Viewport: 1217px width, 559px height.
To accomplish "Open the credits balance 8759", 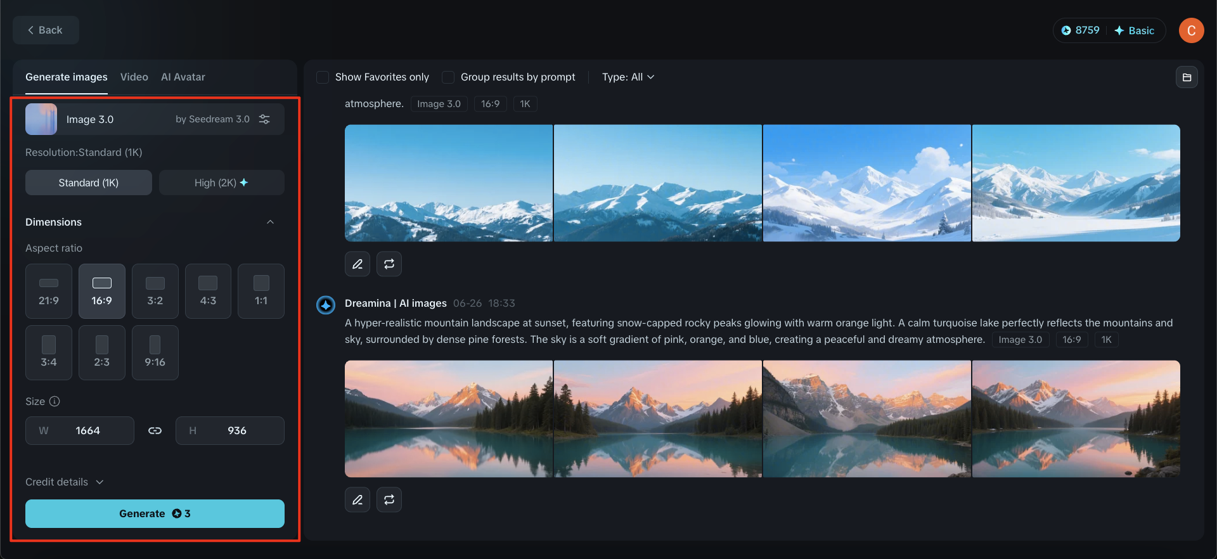I will [x=1081, y=30].
